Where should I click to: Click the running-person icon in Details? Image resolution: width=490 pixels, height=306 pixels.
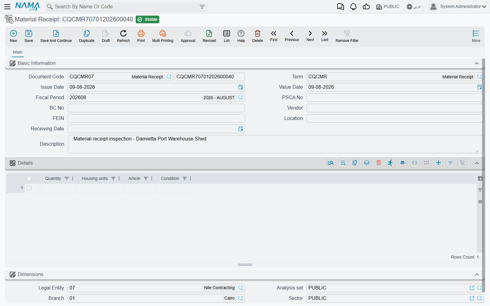(390, 163)
